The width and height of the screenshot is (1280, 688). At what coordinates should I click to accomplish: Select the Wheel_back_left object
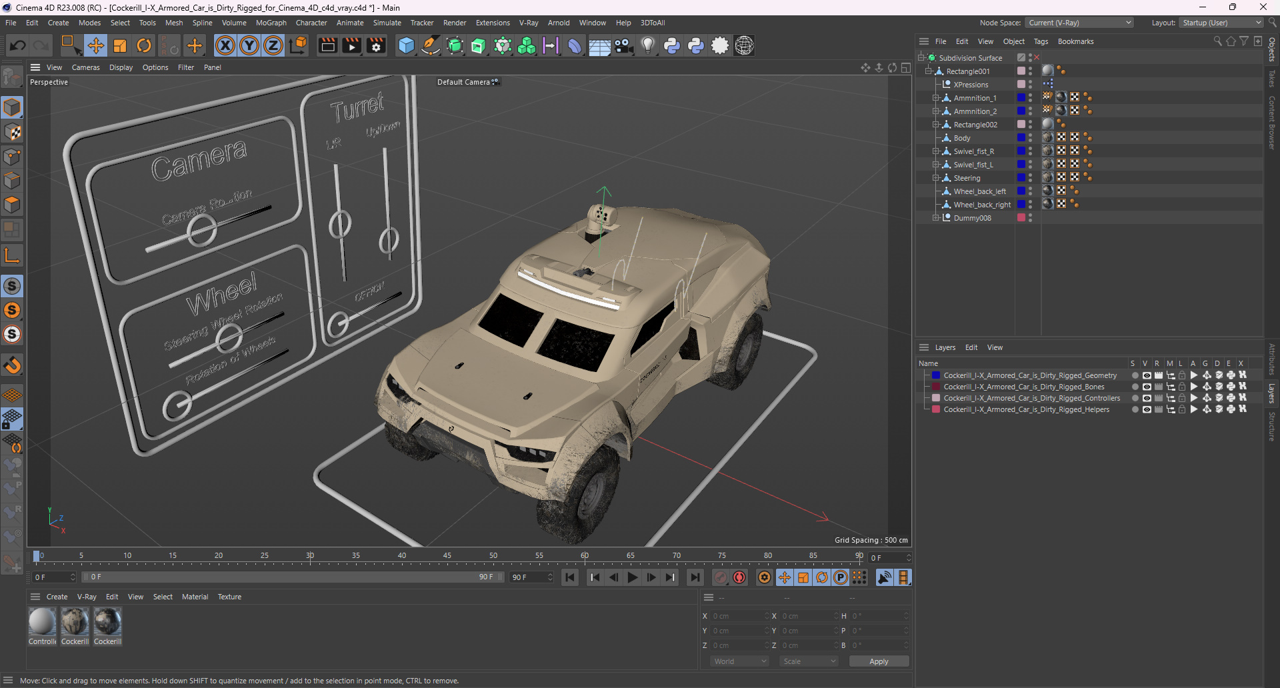click(979, 191)
